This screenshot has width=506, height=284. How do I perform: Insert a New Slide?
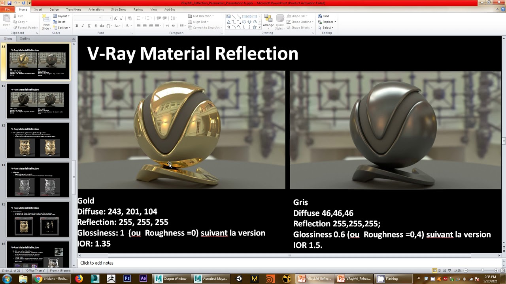(46, 22)
